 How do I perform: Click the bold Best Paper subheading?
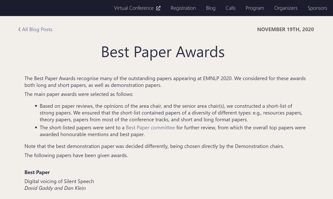click(x=37, y=172)
